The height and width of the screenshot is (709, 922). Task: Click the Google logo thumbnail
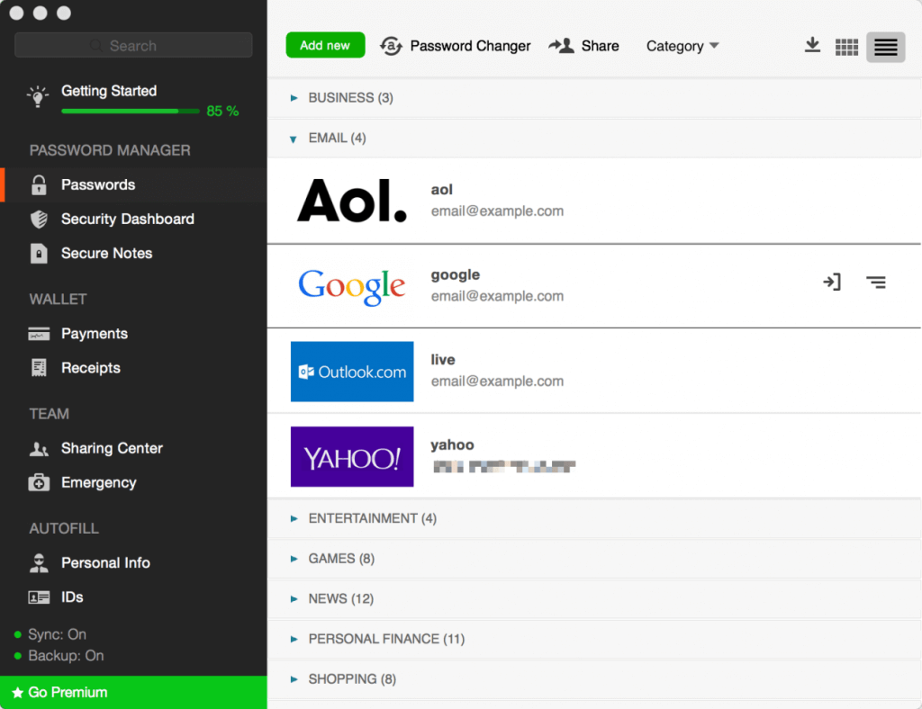352,287
